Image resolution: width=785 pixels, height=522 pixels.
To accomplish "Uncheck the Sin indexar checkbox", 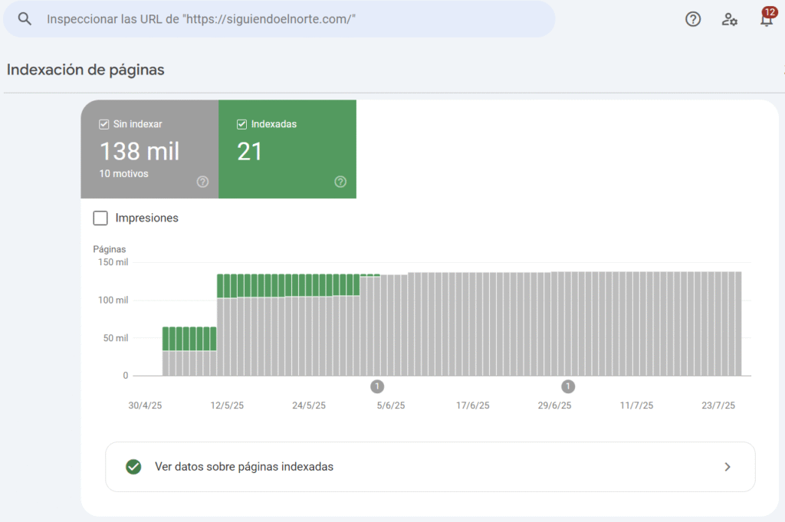I will tap(104, 123).
